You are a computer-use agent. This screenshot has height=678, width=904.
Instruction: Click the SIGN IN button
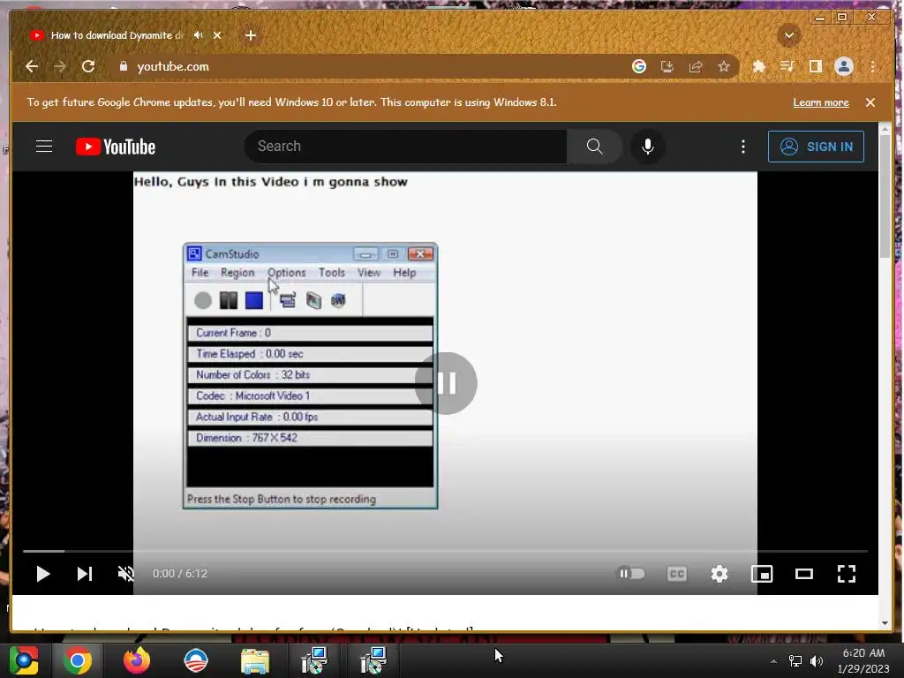pos(816,147)
